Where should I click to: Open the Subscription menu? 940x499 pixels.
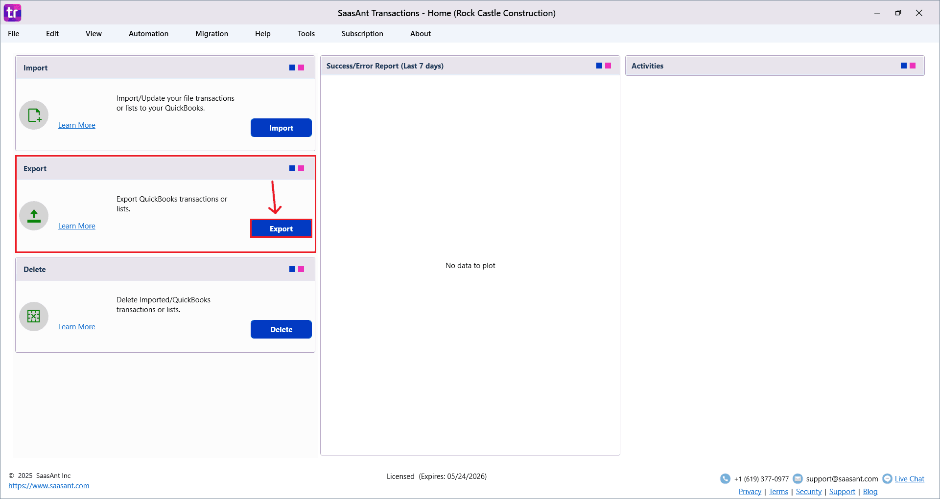[362, 33]
